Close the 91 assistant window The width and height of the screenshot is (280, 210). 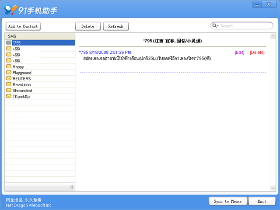tap(269, 4)
